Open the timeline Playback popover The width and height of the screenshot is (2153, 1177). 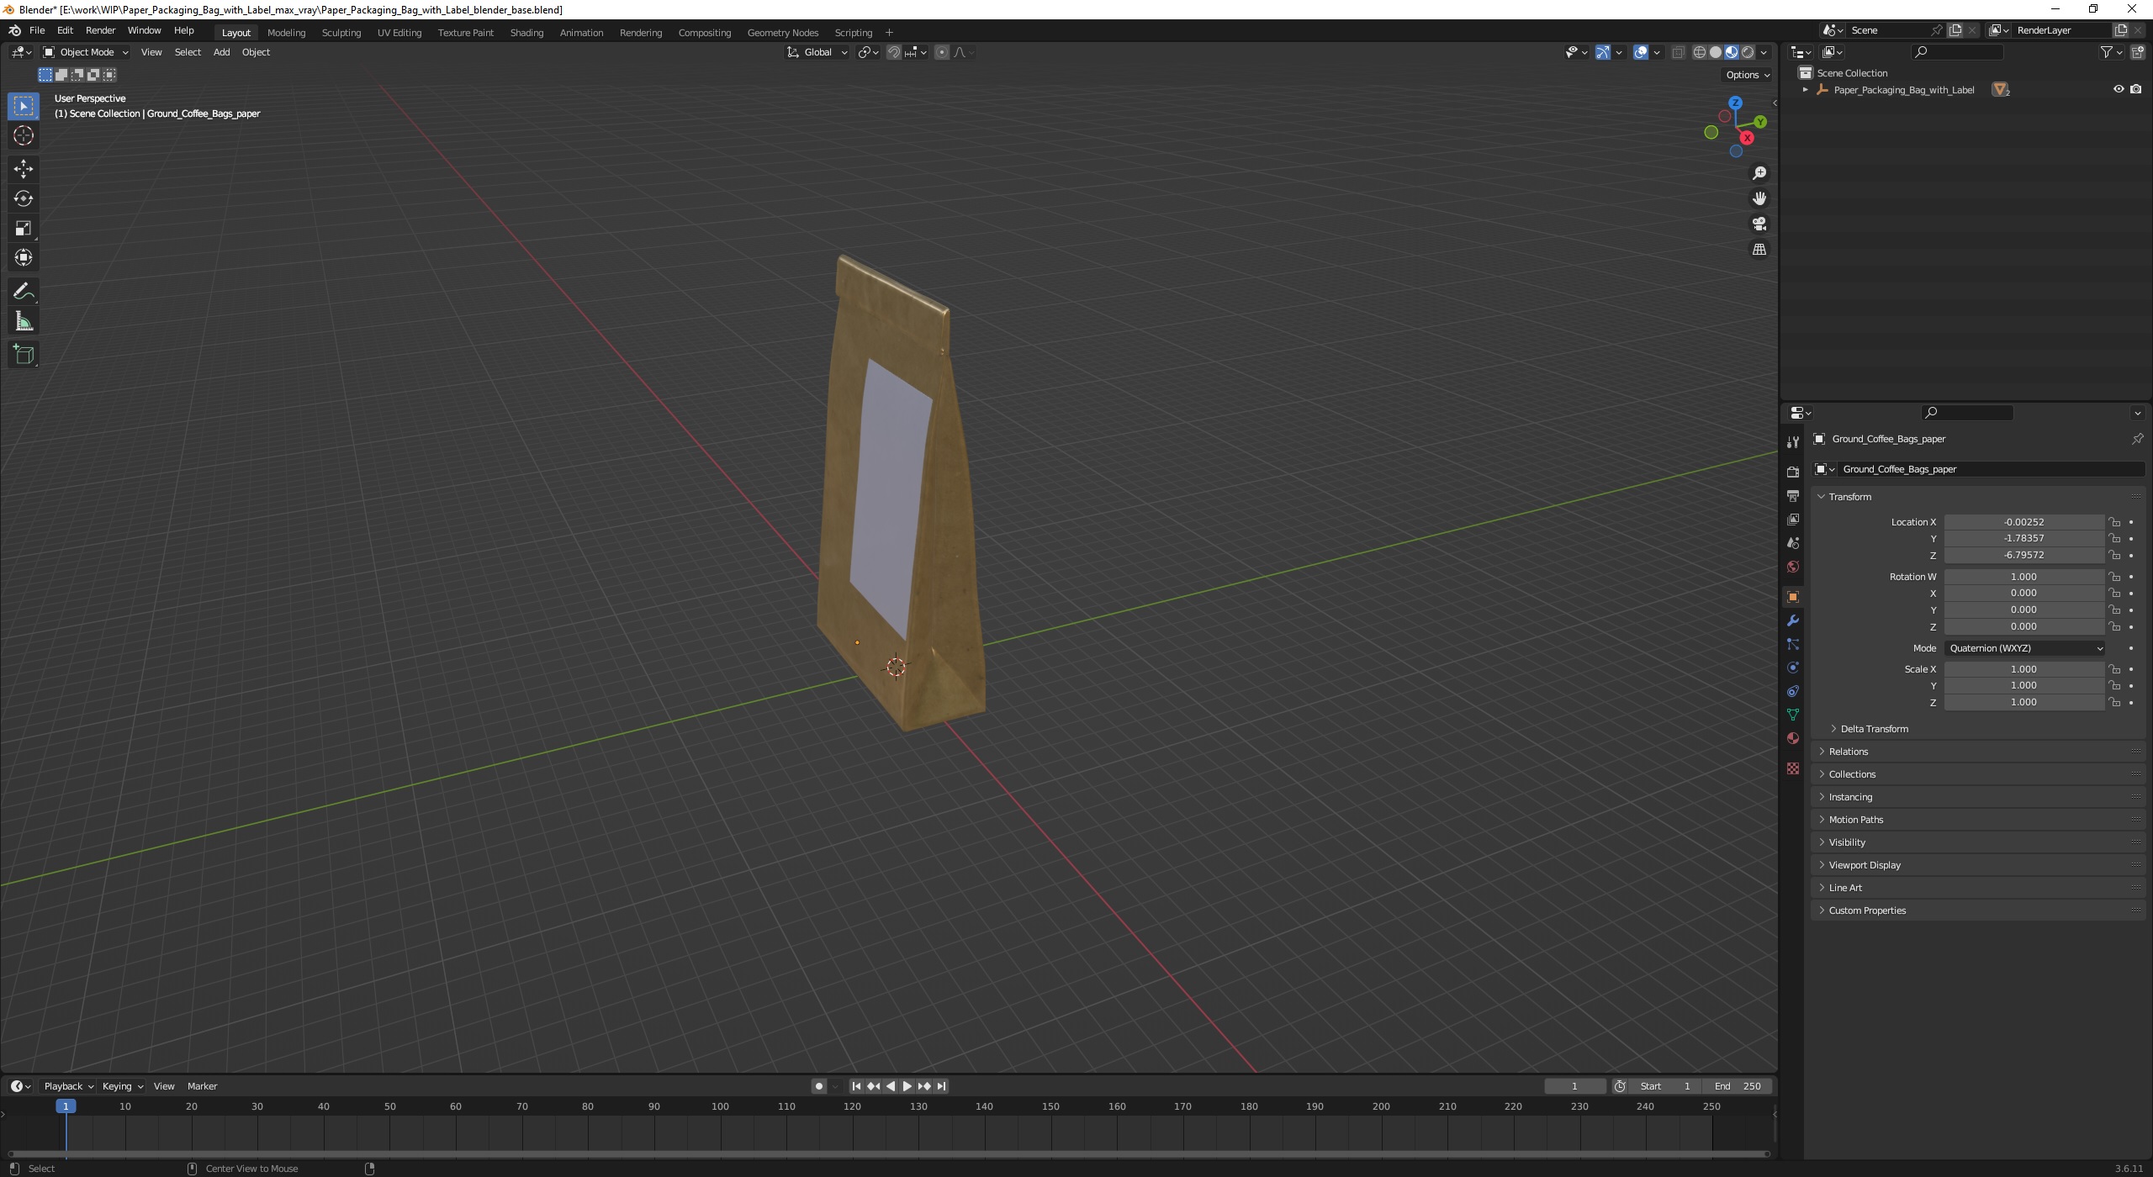(68, 1086)
